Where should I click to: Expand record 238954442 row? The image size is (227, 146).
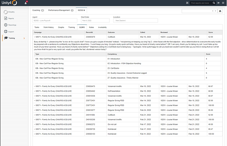coord(35,91)
